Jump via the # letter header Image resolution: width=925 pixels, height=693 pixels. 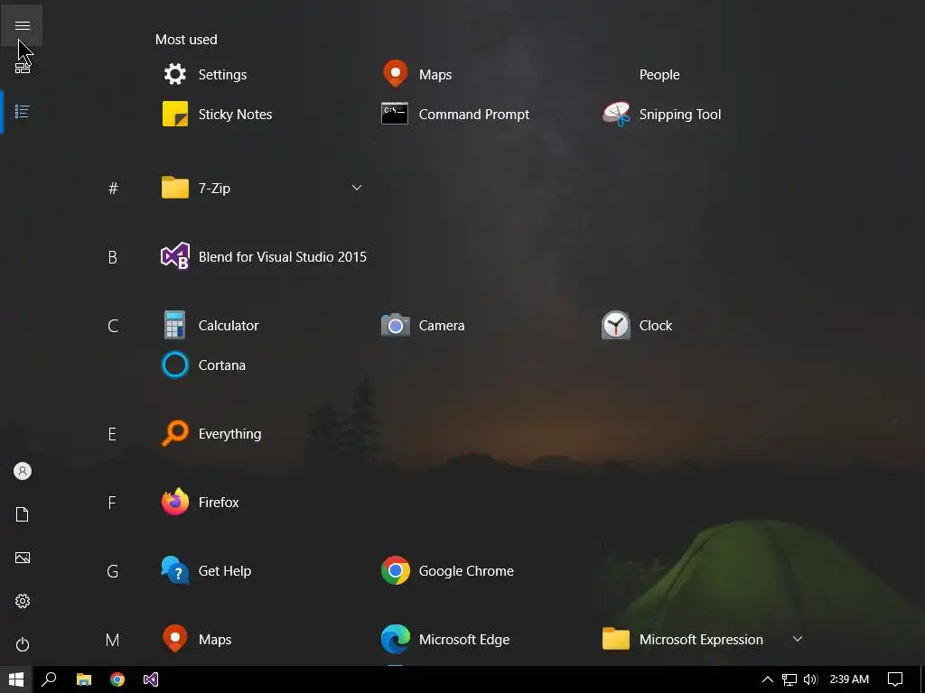(x=113, y=188)
